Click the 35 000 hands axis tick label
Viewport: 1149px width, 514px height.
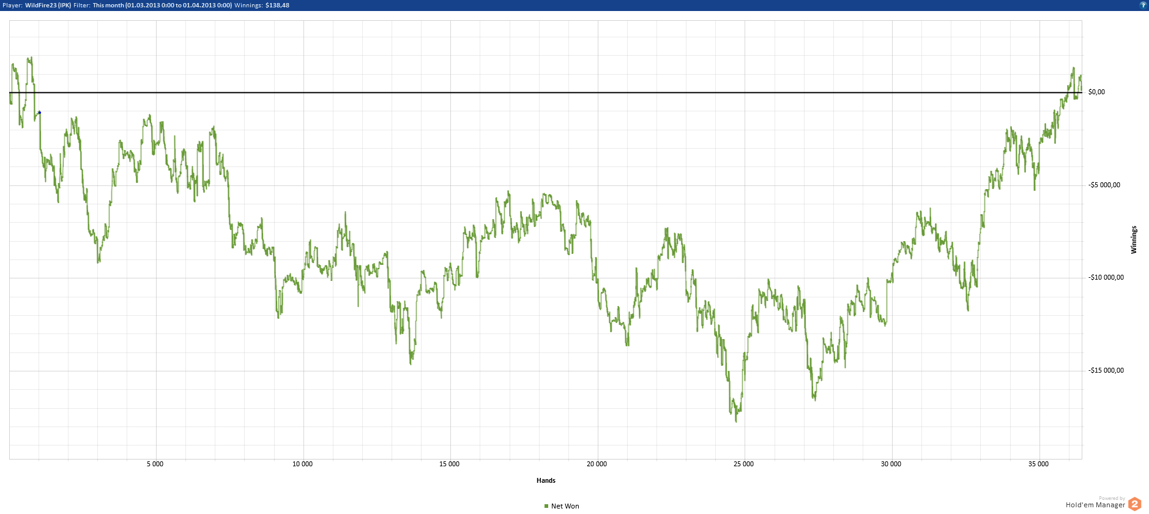pos(1038,464)
